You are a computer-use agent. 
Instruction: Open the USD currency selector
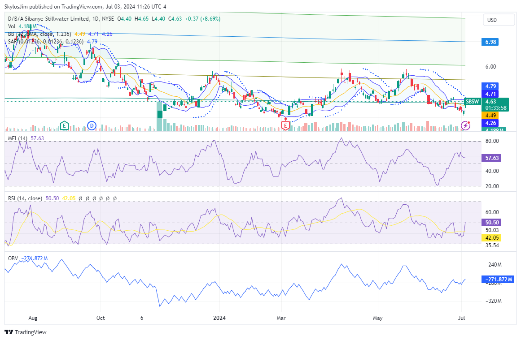(492, 20)
